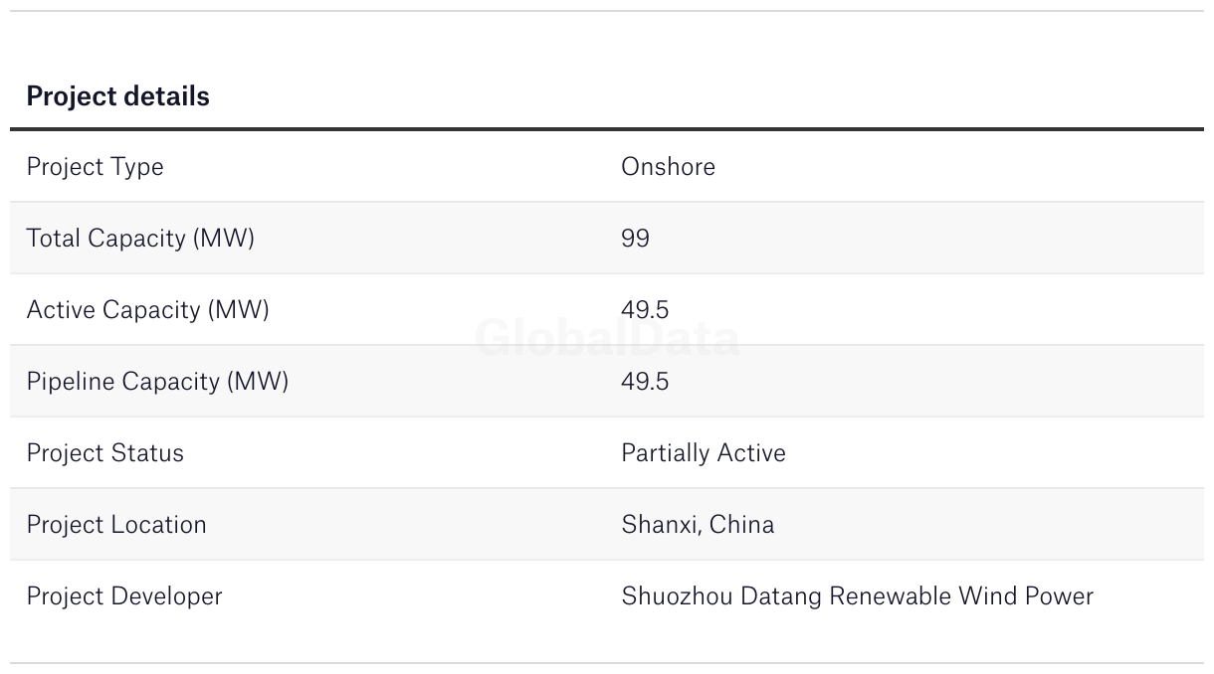
Task: Click the GlobalData watermark
Action: point(607,339)
